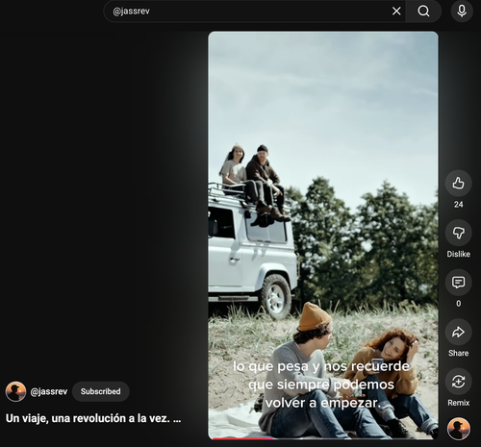481x447 pixels.
Task: Remix this short
Action: 458,382
